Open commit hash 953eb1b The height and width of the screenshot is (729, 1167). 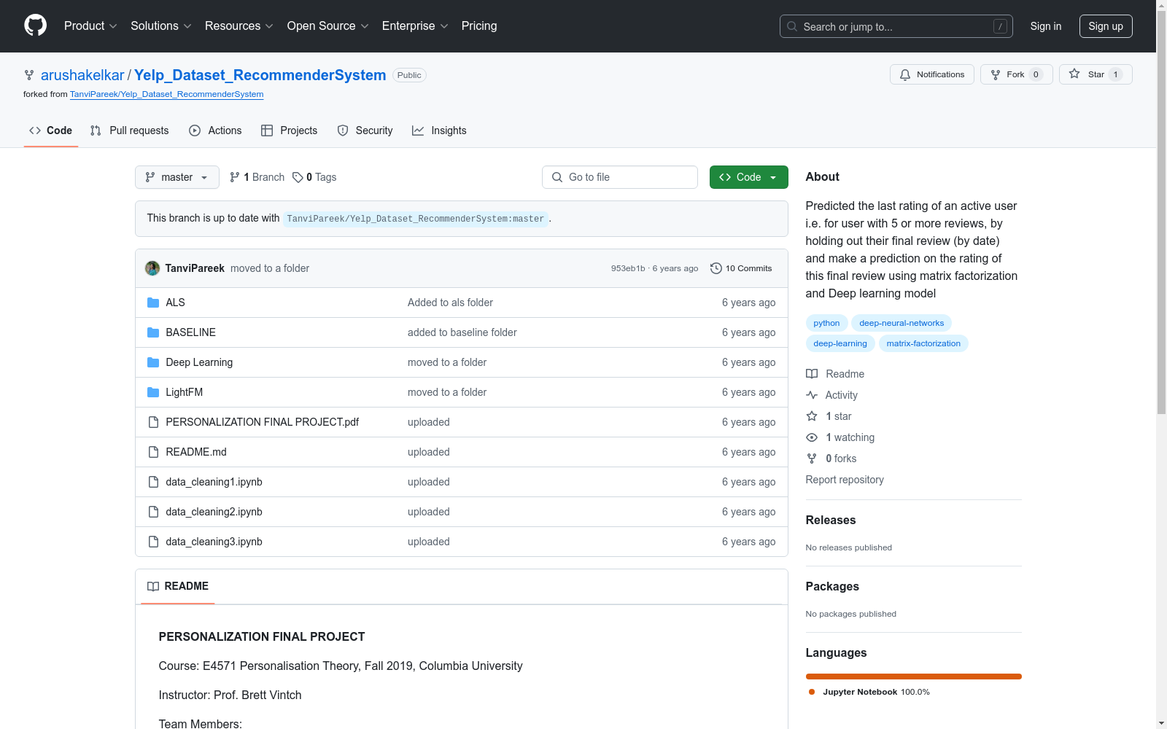click(x=628, y=268)
